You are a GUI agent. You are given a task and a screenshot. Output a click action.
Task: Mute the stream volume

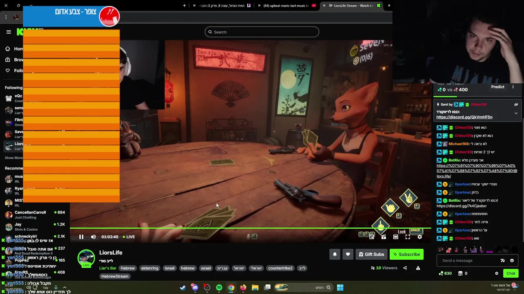click(x=93, y=237)
